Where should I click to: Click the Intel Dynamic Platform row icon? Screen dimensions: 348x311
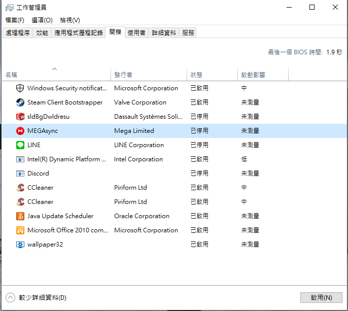[20, 159]
